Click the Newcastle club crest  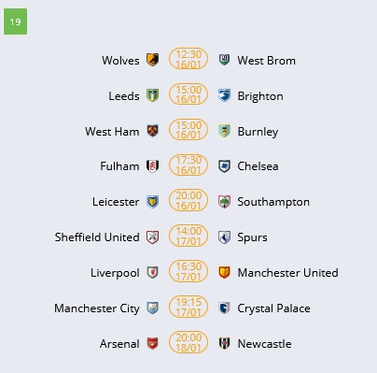[x=224, y=343]
